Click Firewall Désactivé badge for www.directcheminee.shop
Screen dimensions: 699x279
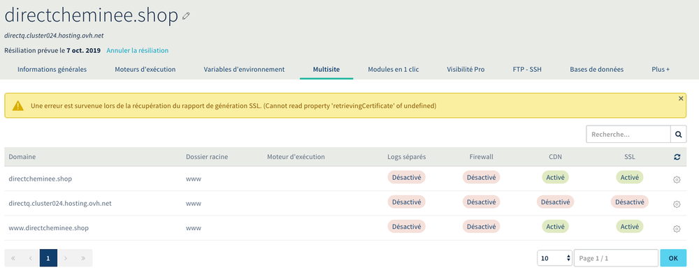pos(481,227)
